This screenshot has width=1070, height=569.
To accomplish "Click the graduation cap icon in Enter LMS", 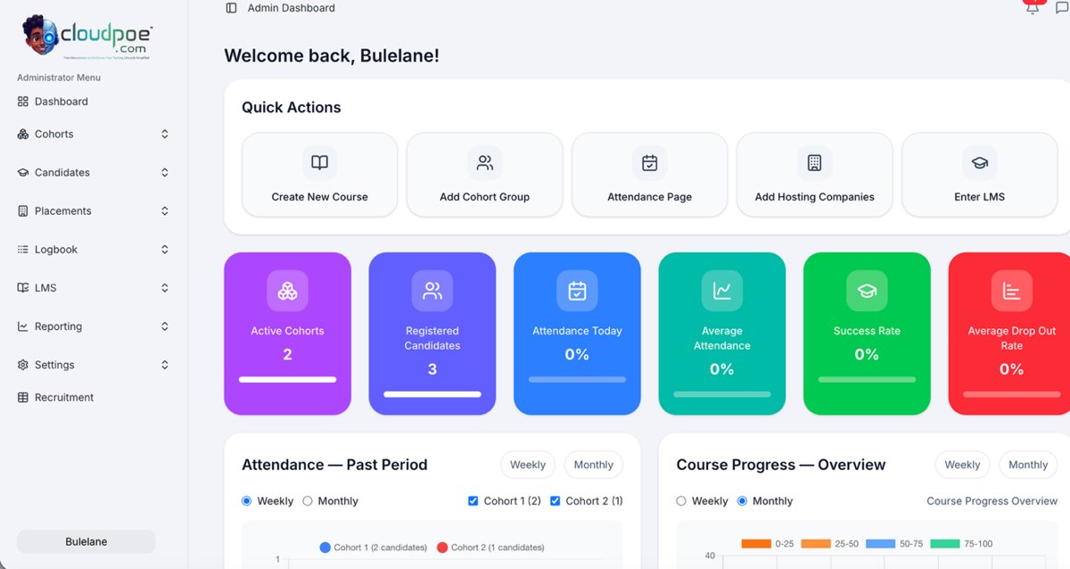I will coord(979,162).
